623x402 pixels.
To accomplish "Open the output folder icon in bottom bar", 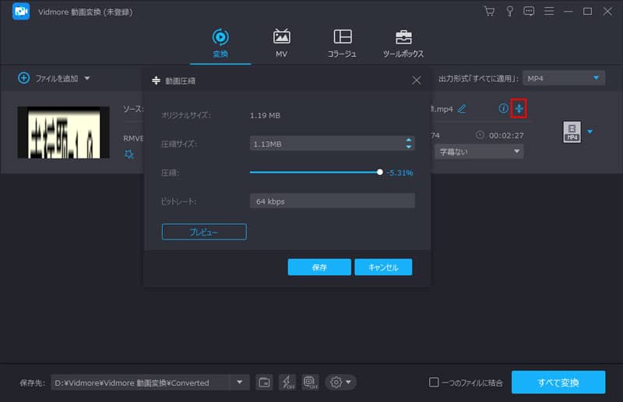I will [x=265, y=382].
